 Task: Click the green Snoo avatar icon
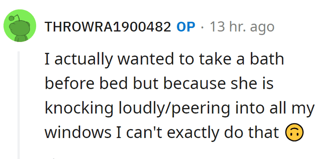pyautogui.click(x=20, y=26)
